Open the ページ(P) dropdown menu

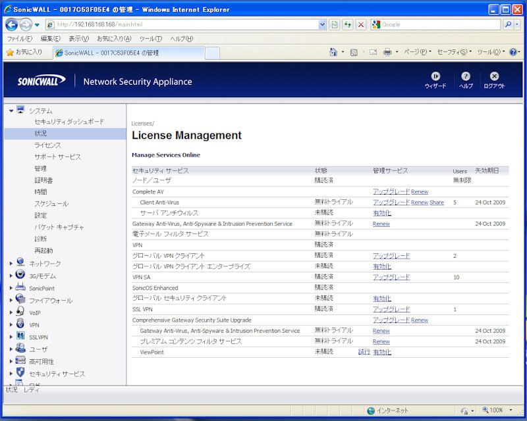click(418, 52)
